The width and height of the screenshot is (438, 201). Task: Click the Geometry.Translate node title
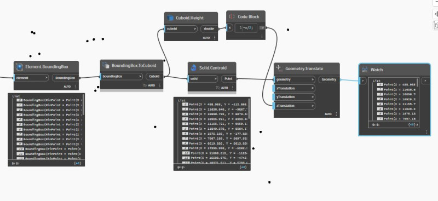[304, 68]
